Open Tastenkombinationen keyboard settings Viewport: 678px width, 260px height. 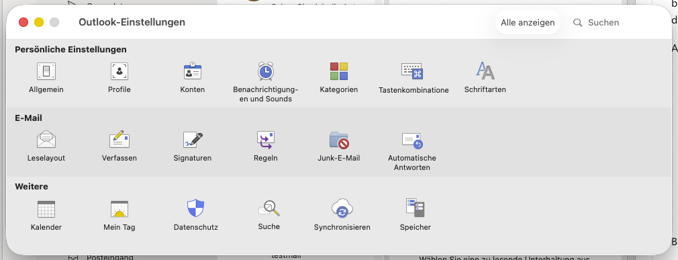click(412, 71)
